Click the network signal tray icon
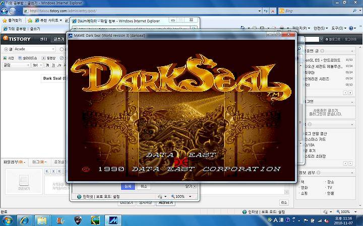The image size is (363, 226). [320, 220]
